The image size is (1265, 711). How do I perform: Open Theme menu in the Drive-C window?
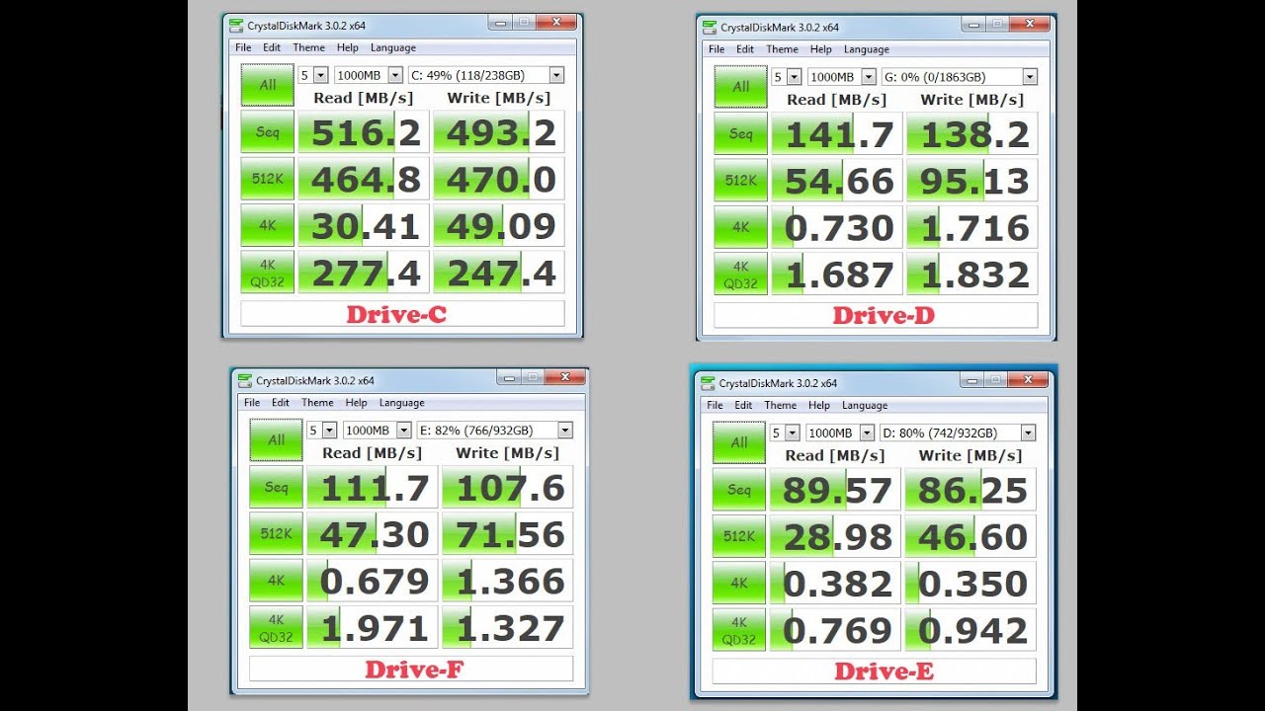[308, 47]
